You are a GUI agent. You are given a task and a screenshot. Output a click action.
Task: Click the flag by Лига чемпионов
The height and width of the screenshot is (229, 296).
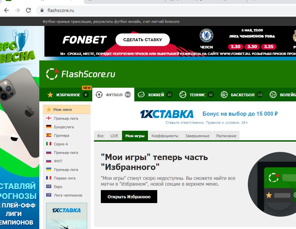point(49,195)
